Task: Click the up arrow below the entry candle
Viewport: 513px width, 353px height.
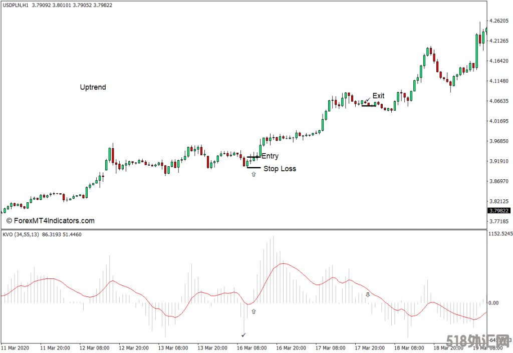Action: coord(253,175)
